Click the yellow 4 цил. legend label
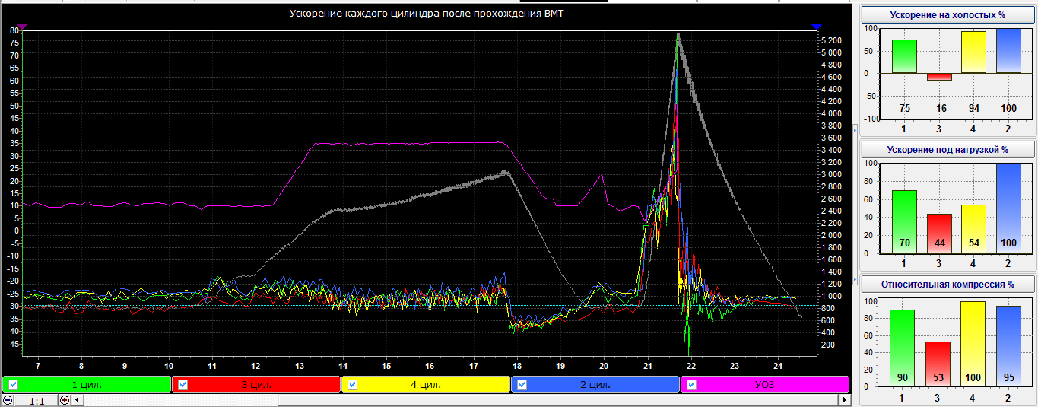This screenshot has height=407, width=1038. pos(426,385)
